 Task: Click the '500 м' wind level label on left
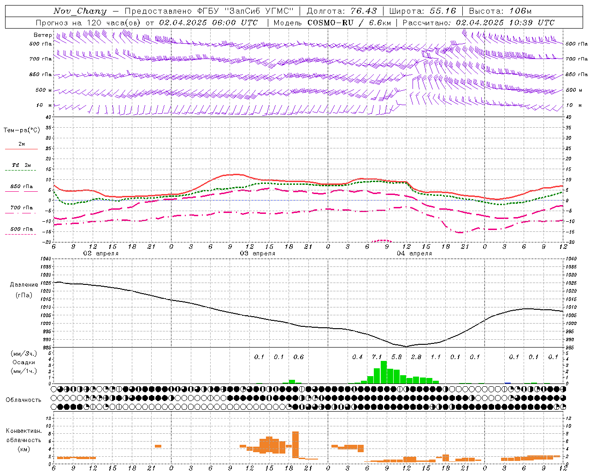44,90
